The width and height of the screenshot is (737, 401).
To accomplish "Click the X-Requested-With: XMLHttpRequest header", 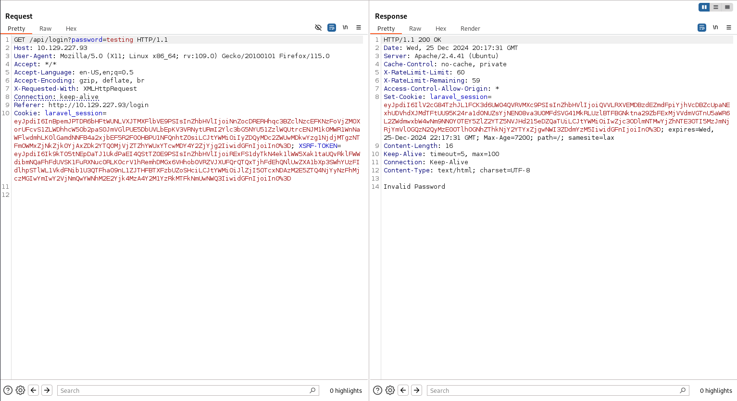I will click(x=75, y=89).
